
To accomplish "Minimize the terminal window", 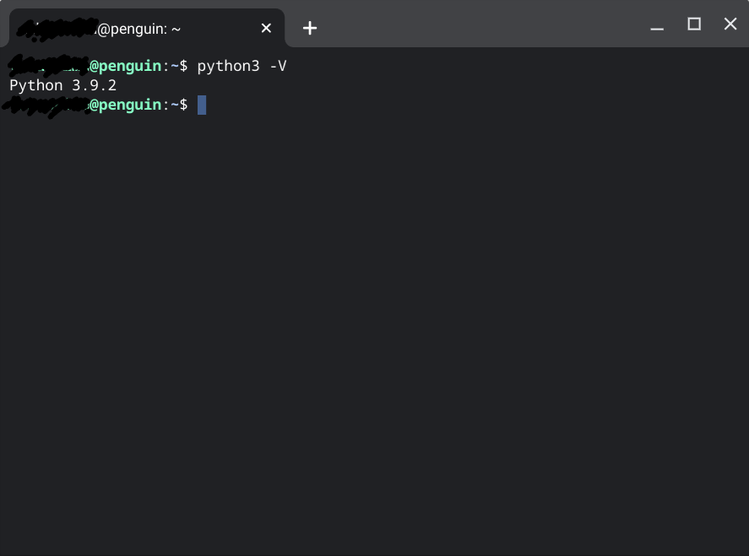I will tap(657, 26).
